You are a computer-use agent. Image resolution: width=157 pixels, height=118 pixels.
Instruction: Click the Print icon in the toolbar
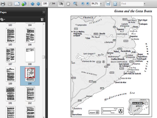click(x=3, y=4)
